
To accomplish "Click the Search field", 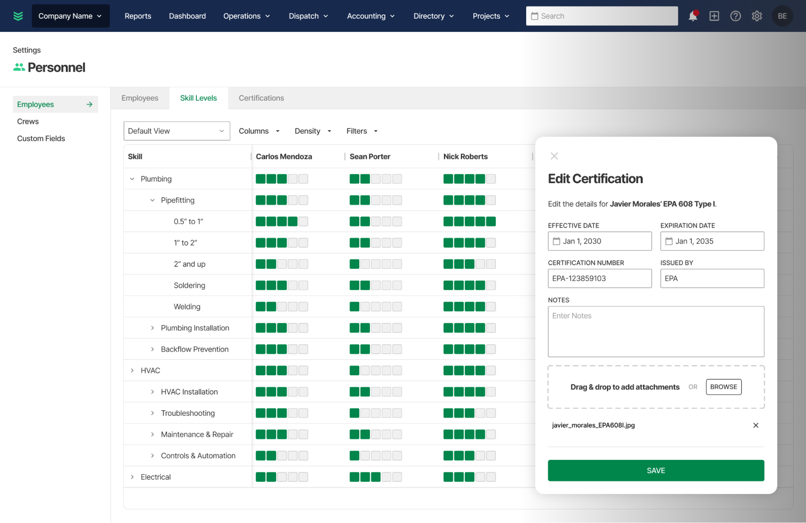I will tap(602, 16).
